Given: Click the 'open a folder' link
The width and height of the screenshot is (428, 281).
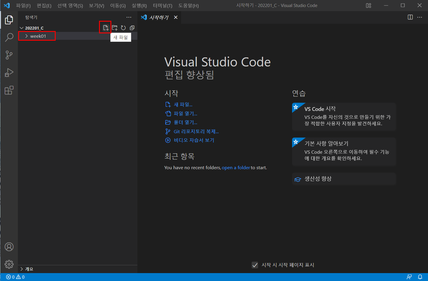Looking at the screenshot, I should 236,168.
